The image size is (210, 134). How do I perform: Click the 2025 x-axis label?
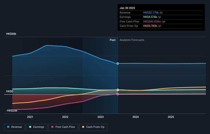pos(171,117)
